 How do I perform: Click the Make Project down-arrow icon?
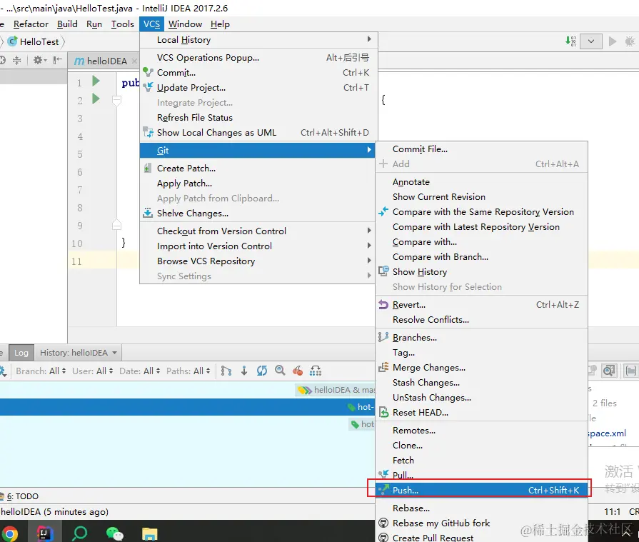click(x=570, y=41)
